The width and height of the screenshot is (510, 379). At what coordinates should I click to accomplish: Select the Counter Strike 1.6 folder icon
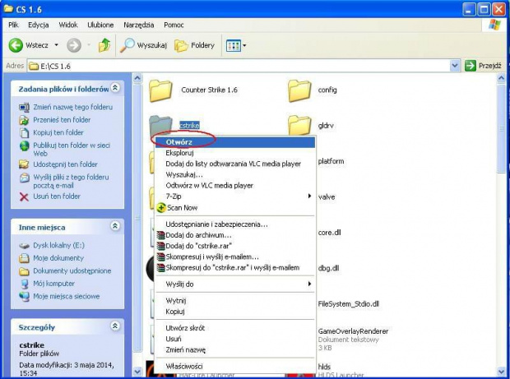[x=160, y=90]
